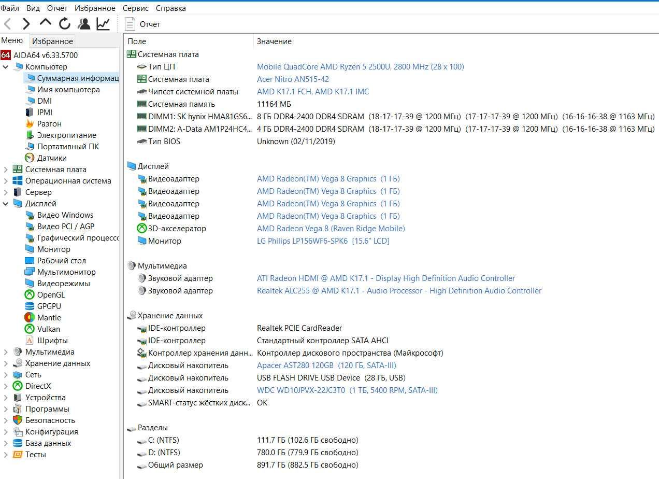The image size is (659, 479).
Task: Click the Тесты benchmark icon
Action: (x=18, y=455)
